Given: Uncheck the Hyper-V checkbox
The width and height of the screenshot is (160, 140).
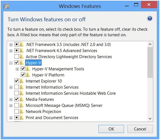Looking at the screenshot, I should (x=17, y=63).
